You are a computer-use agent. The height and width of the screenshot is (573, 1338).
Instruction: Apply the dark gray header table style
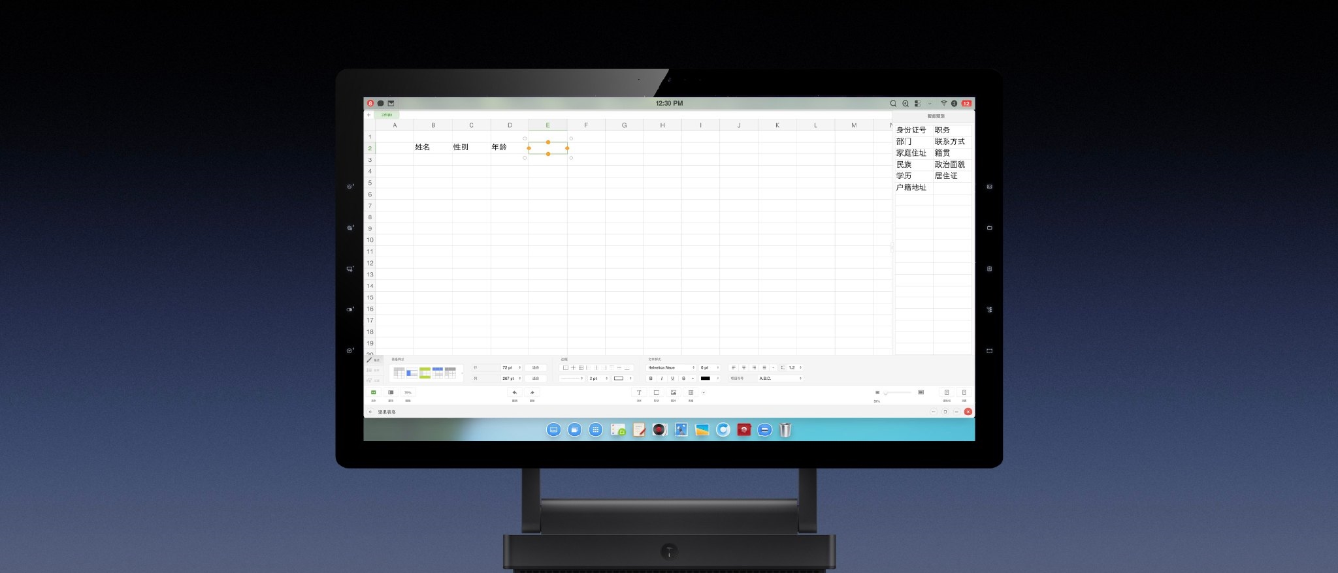[x=450, y=373]
